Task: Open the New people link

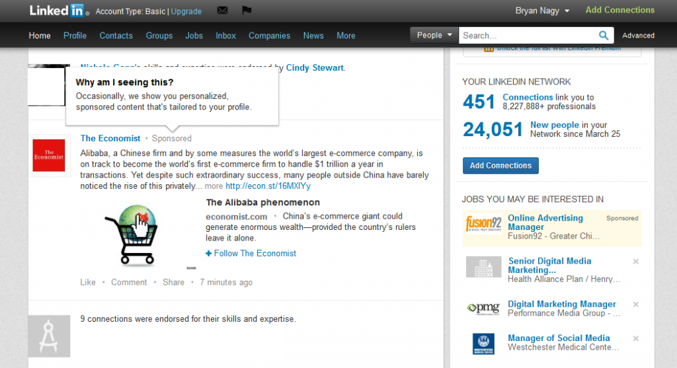Action: (555, 125)
